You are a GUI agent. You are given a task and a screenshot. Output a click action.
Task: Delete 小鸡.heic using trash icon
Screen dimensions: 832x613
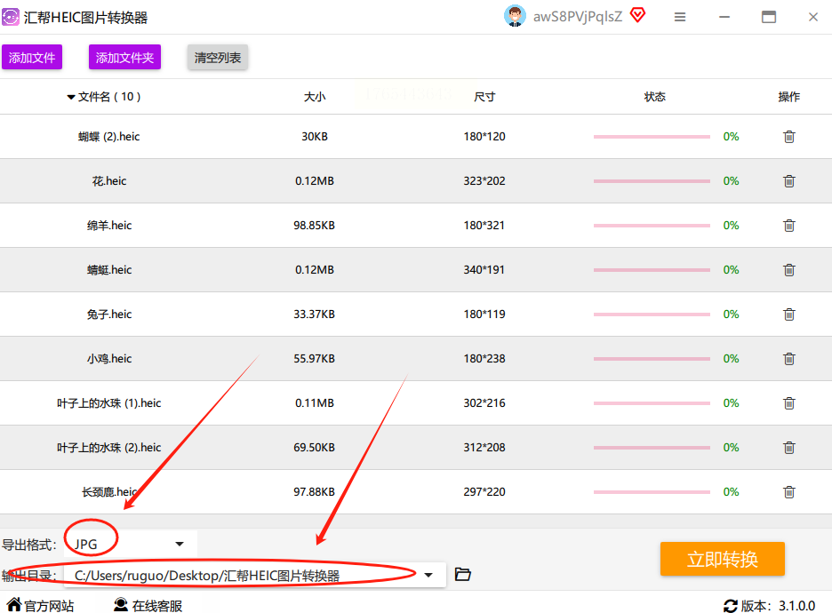pos(789,359)
